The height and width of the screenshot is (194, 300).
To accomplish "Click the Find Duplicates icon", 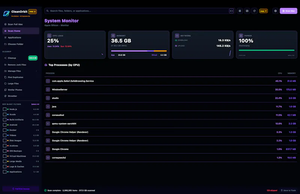I will [5, 77].
